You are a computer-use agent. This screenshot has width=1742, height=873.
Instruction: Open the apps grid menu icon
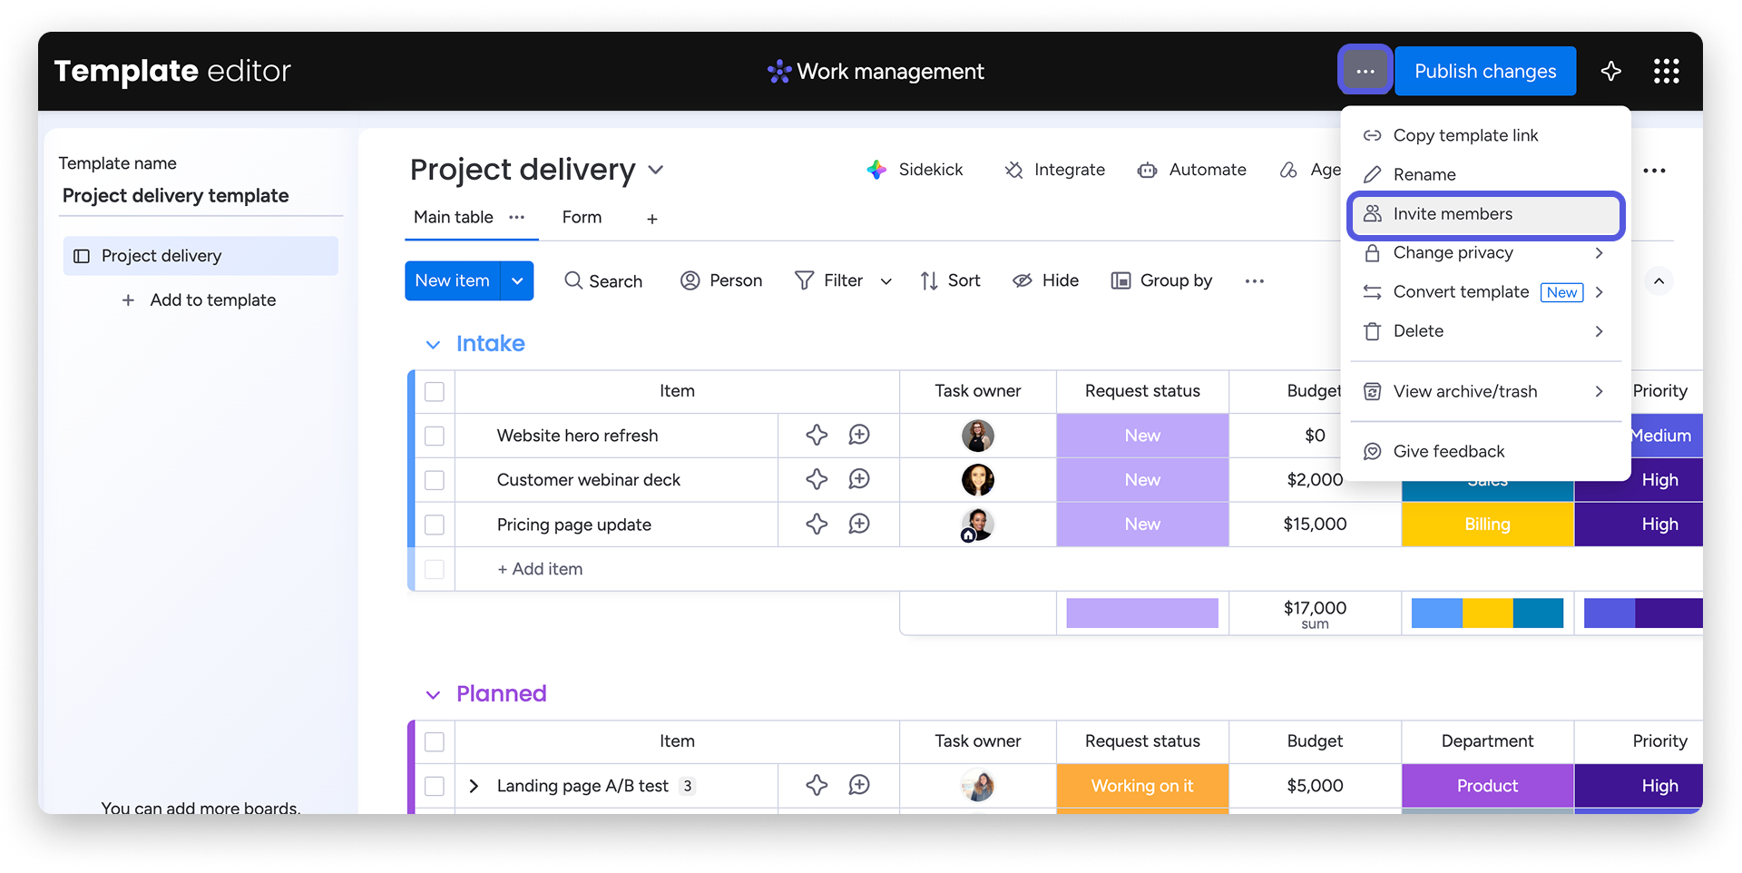(x=1666, y=71)
